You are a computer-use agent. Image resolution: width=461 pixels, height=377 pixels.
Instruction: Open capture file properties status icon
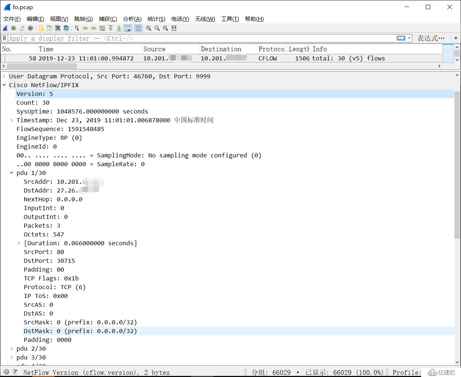pyautogui.click(x=15, y=372)
